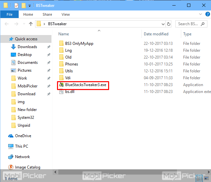Click the date 11-10-2017 08:23 for bs.dll

(158, 92)
